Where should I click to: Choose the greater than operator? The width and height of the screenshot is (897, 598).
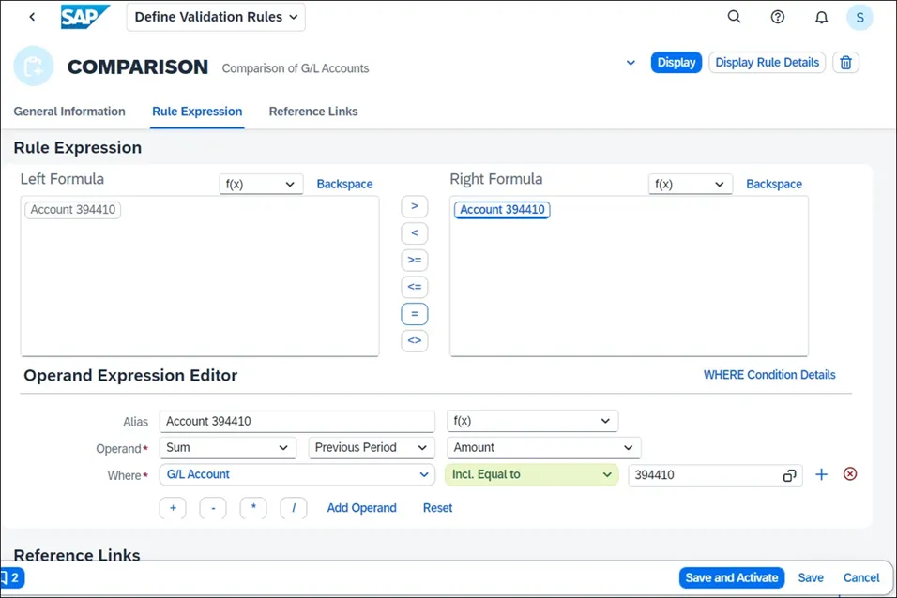point(414,206)
